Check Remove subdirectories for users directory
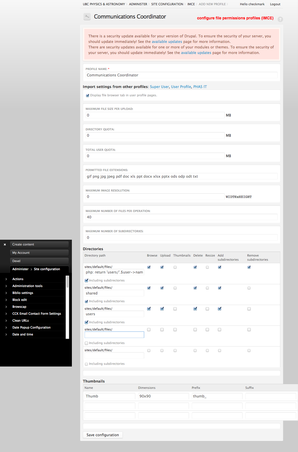This screenshot has width=298, height=452. 249,309
